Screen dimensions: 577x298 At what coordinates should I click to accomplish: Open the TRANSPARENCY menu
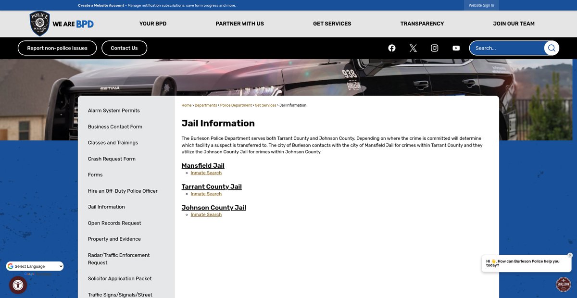[x=422, y=24]
